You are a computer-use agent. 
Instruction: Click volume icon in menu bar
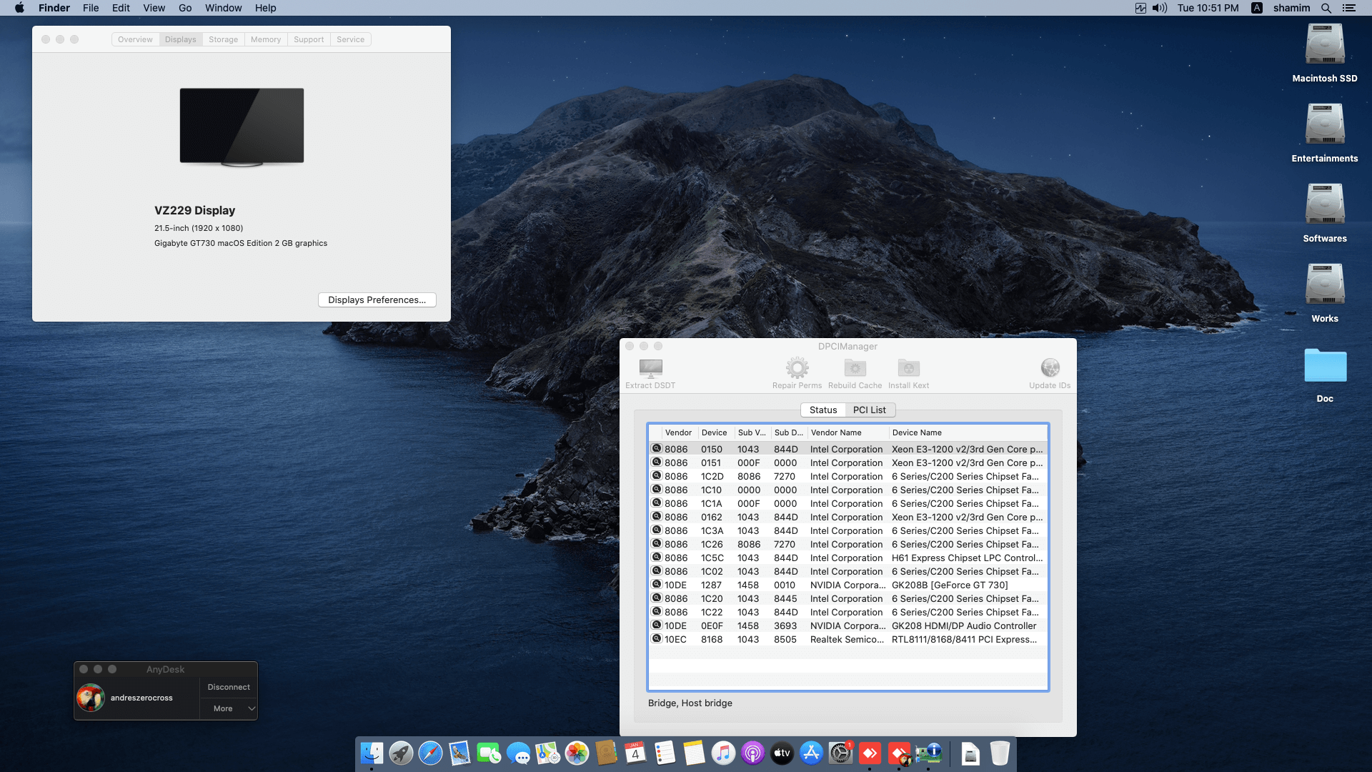click(x=1160, y=8)
